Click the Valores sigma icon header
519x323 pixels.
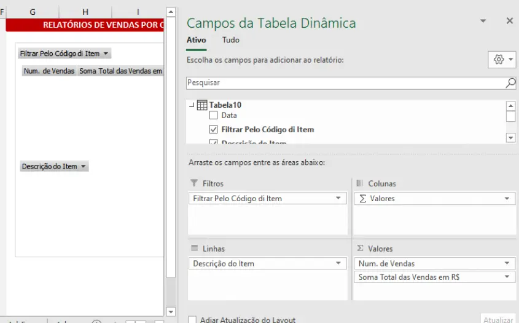tap(360, 248)
